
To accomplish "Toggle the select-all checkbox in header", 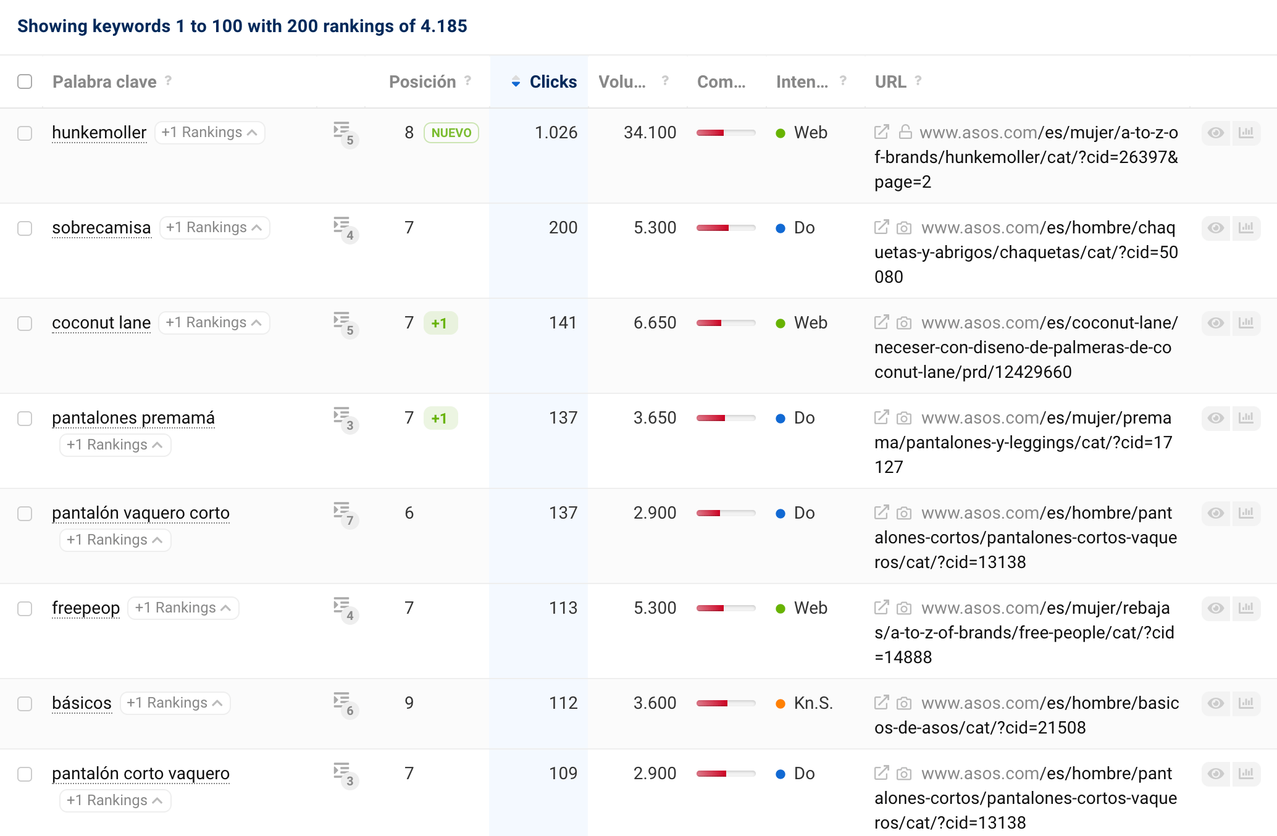I will click(25, 82).
